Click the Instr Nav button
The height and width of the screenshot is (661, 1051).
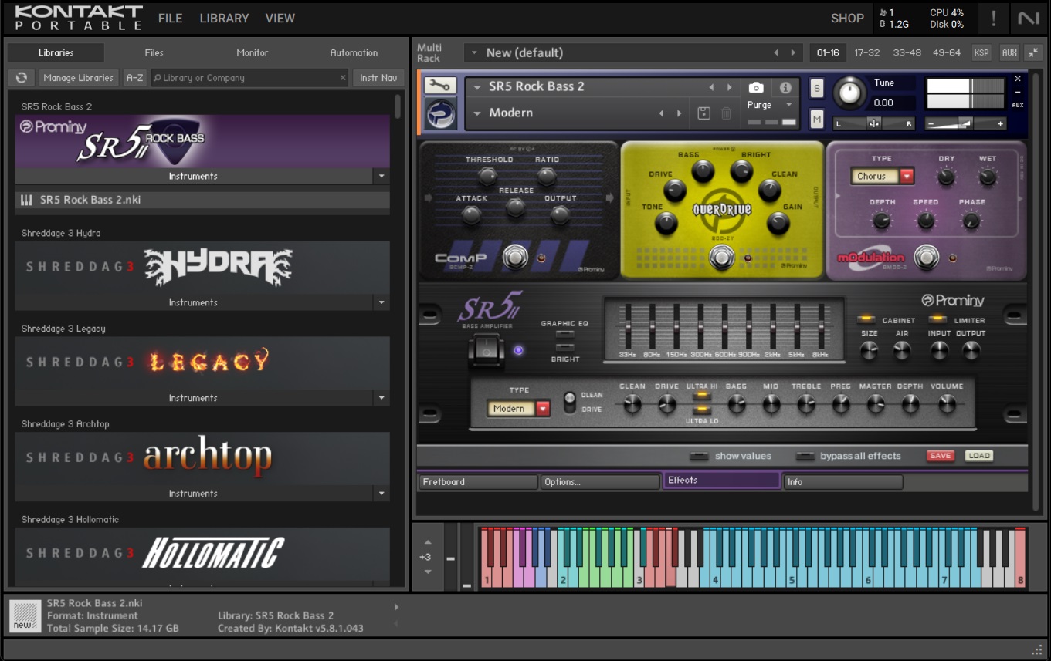click(x=378, y=78)
